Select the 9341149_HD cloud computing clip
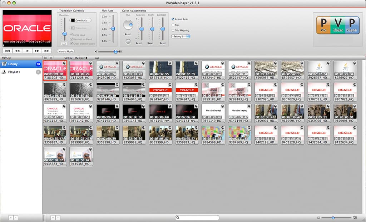 (x=213, y=113)
